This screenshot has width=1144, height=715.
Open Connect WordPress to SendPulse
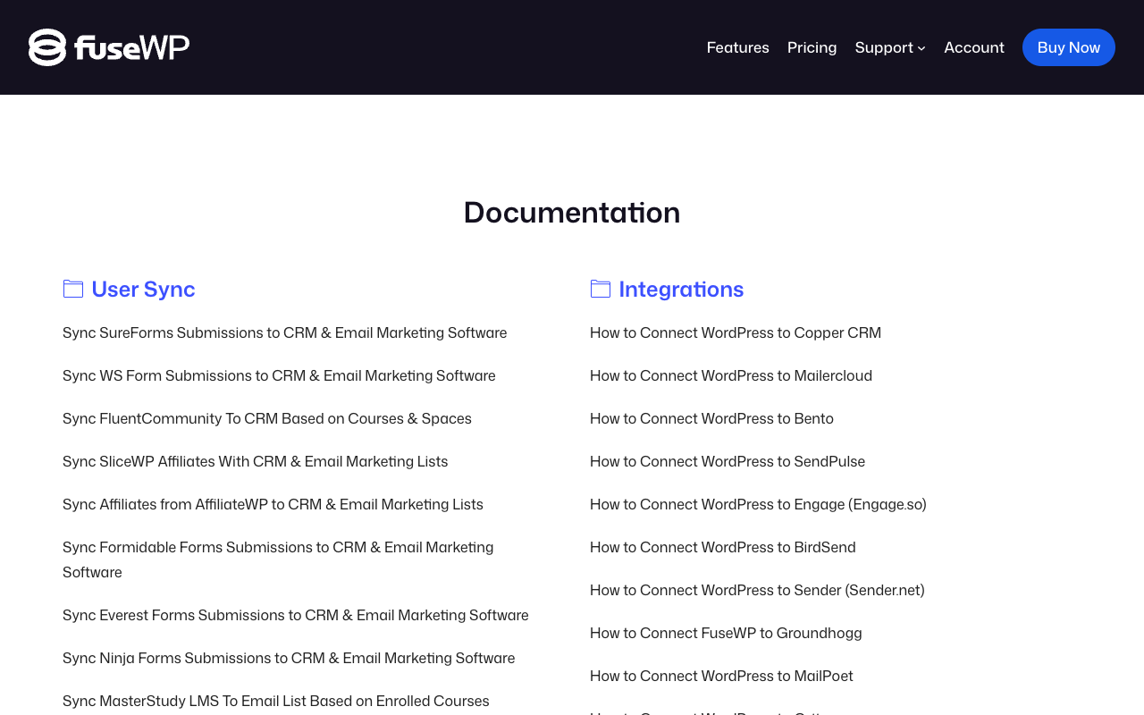[x=728, y=462]
